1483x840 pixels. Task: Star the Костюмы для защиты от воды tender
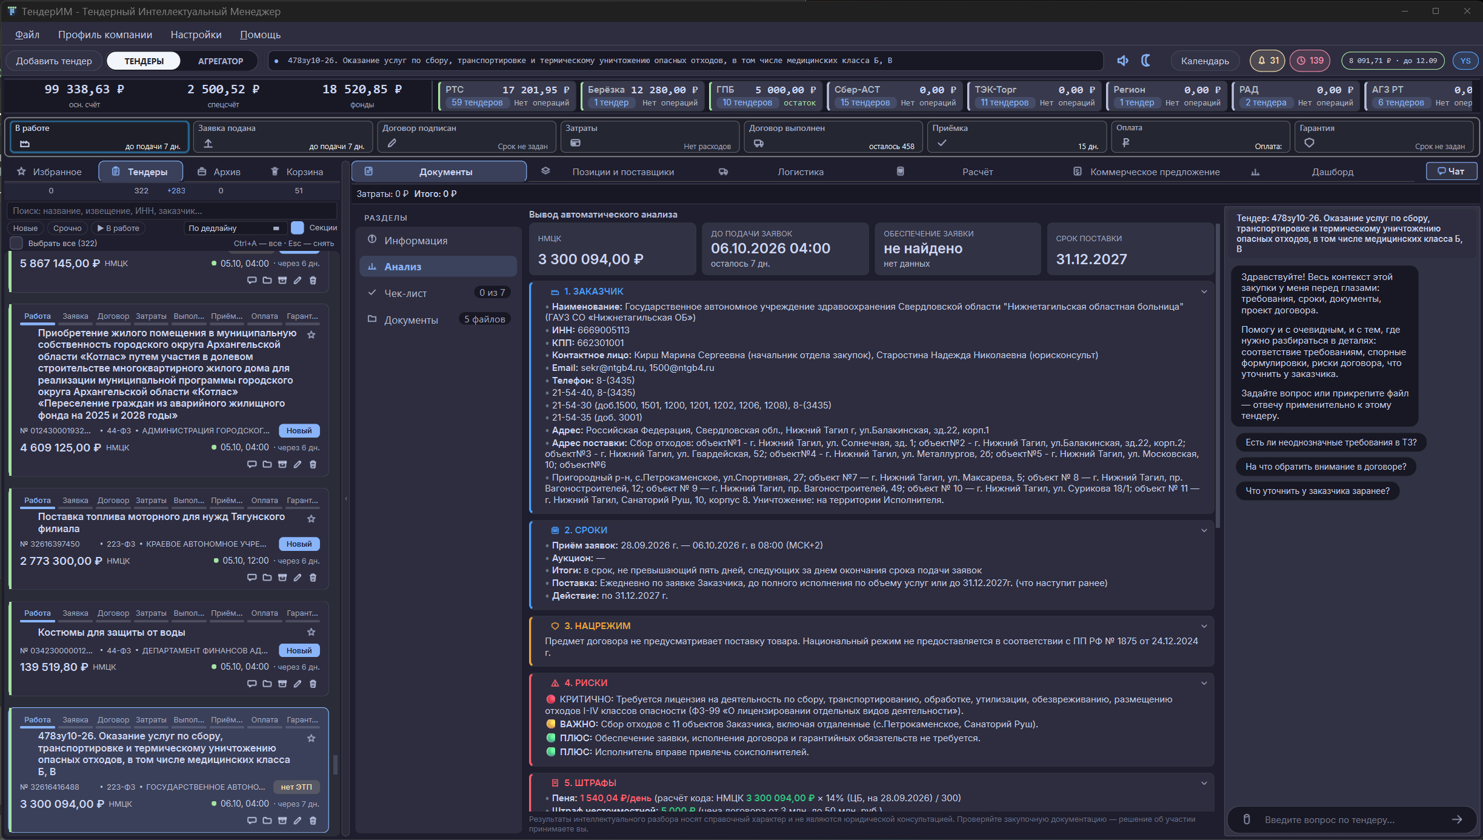tap(311, 632)
